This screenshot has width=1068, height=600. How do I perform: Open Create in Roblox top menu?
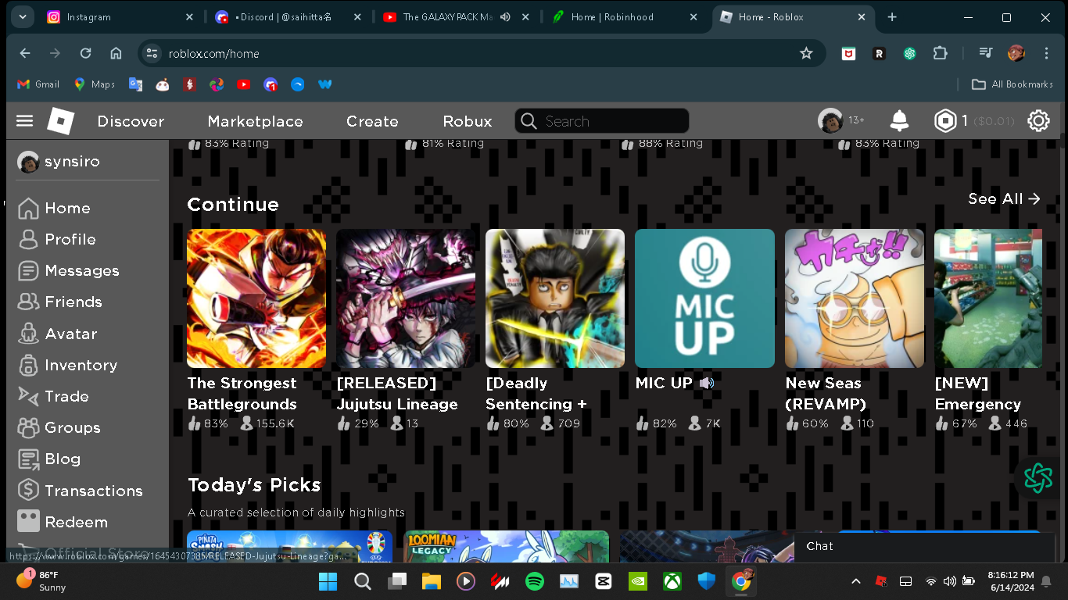372,121
